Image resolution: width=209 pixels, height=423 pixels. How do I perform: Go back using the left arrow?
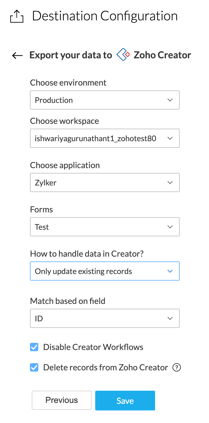point(17,55)
